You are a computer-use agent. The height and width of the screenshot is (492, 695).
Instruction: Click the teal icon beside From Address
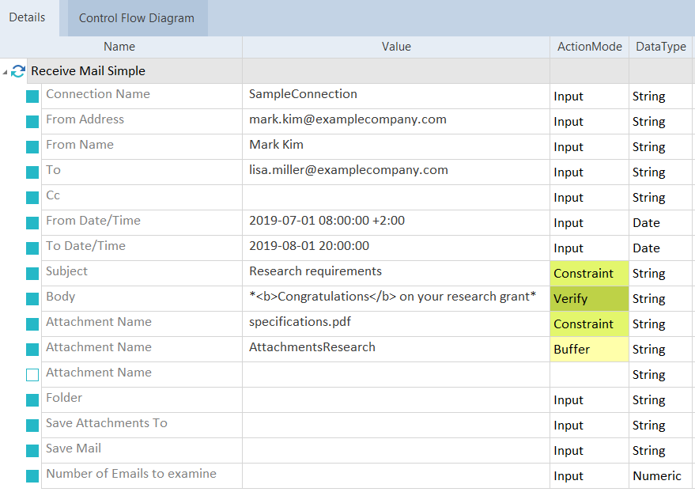[x=32, y=122]
